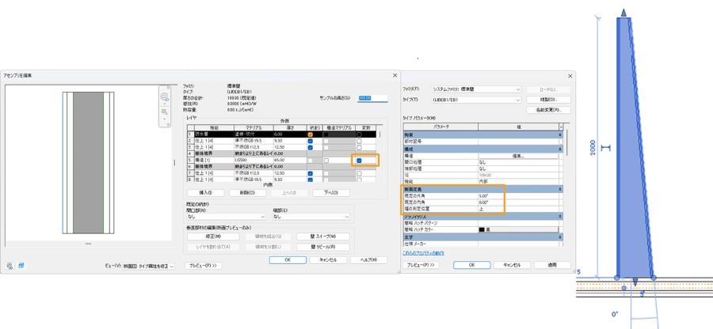The height and width of the screenshot is (329, 713).
Task: Click the blue 3D view icon at bottom-left
Action: [x=21, y=266]
